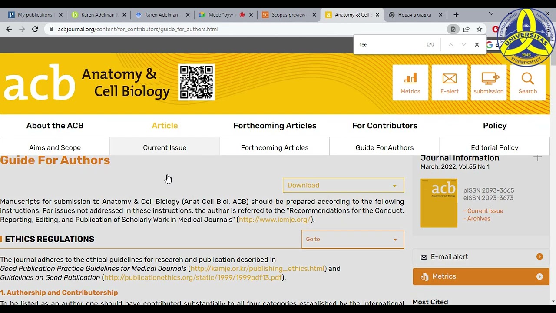Screen dimensions: 556x313
Task: Select the 'Submenu Forthcoming Articles' item
Action: coord(275,147)
